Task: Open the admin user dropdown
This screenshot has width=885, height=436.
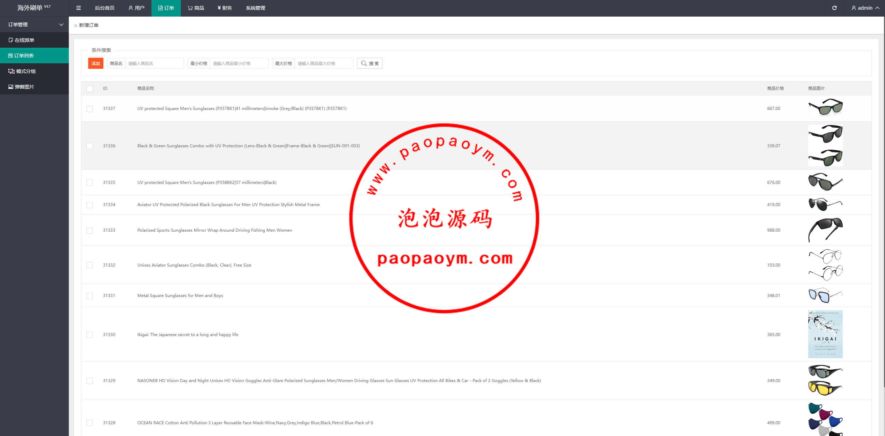Action: 865,8
